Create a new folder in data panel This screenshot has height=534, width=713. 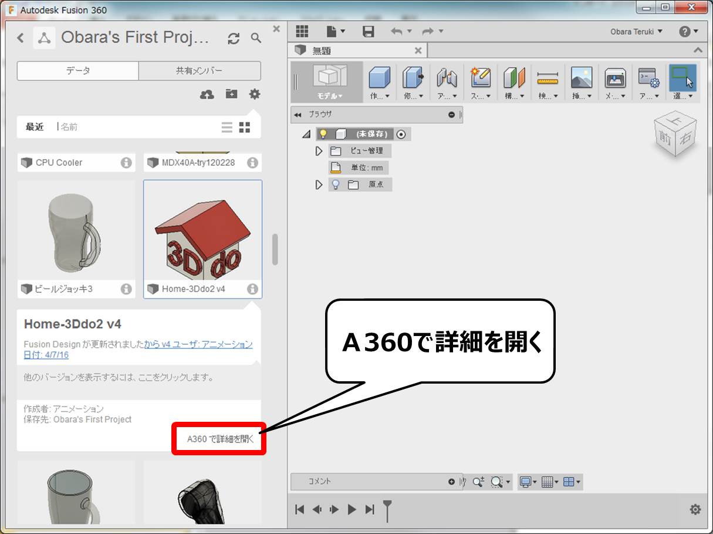(232, 94)
